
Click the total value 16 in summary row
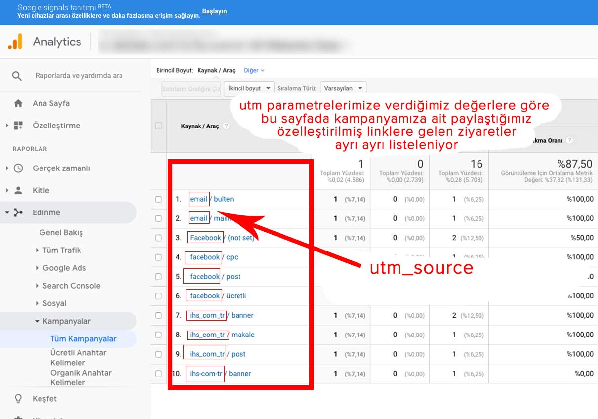tap(477, 164)
